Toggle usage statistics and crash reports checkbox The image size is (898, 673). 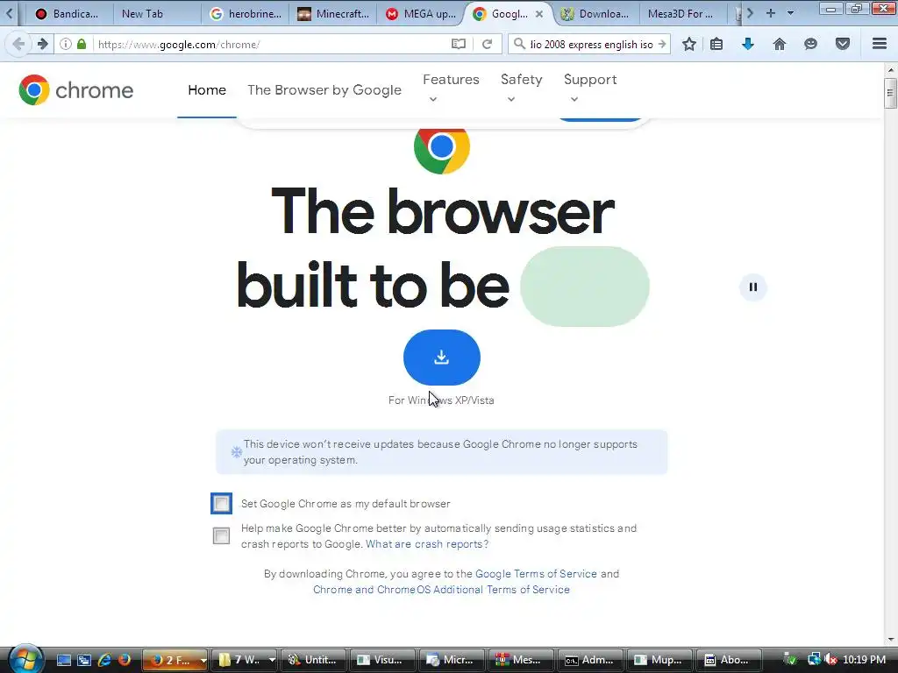pyautogui.click(x=221, y=535)
